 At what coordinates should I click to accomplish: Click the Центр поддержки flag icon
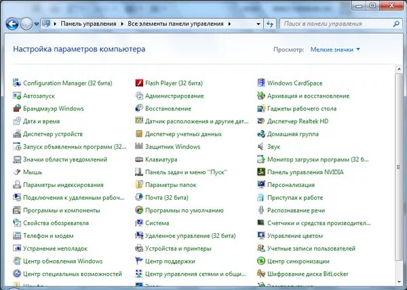(x=139, y=261)
